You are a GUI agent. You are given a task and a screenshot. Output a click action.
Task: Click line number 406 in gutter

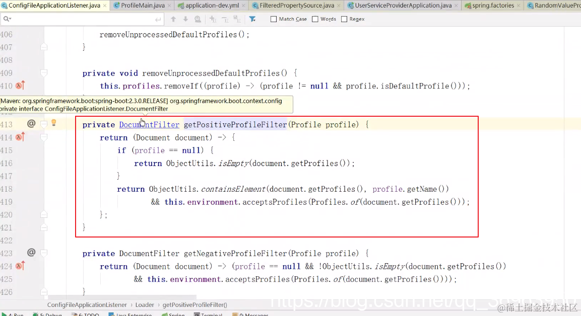pos(7,34)
